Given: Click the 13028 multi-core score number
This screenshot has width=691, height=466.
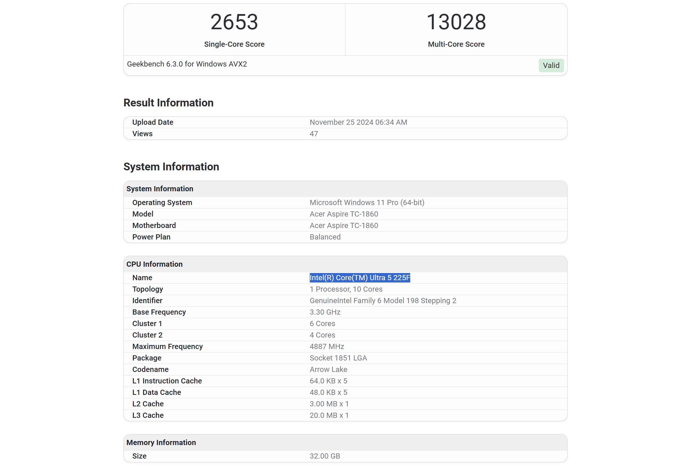Looking at the screenshot, I should point(456,22).
